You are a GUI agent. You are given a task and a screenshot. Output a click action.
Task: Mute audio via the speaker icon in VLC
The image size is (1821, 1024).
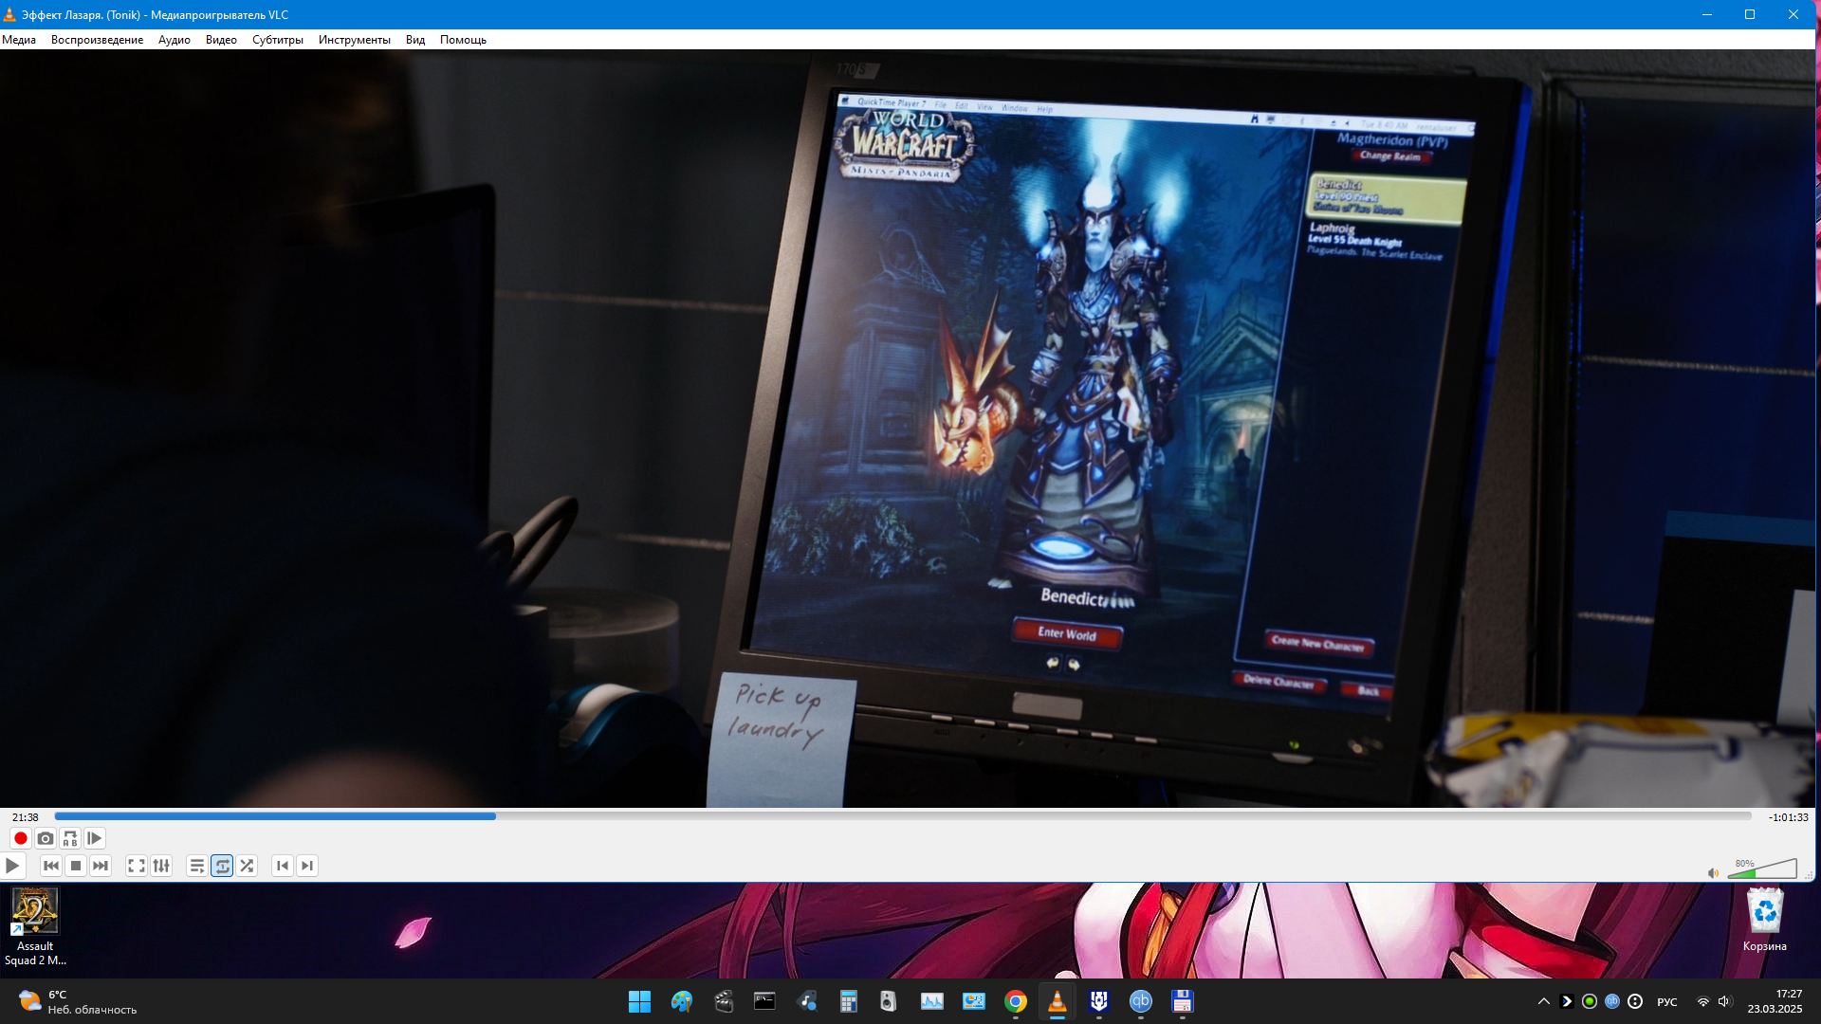coord(1713,873)
